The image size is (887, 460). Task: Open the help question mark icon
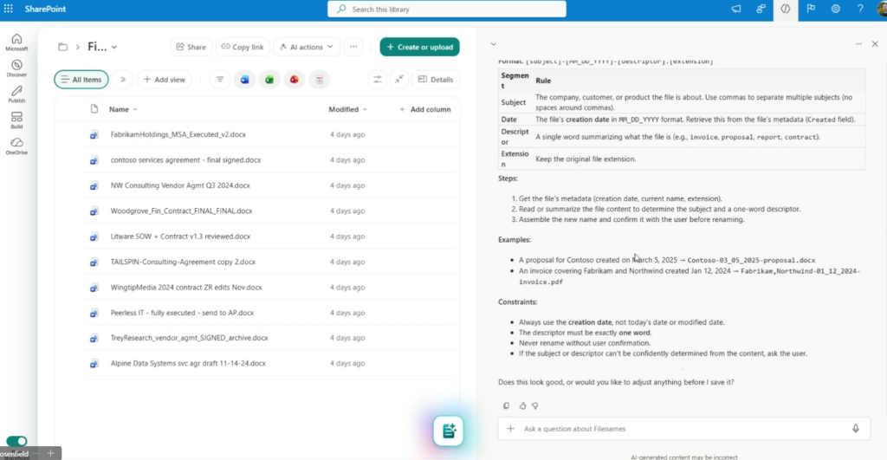pyautogui.click(x=860, y=9)
